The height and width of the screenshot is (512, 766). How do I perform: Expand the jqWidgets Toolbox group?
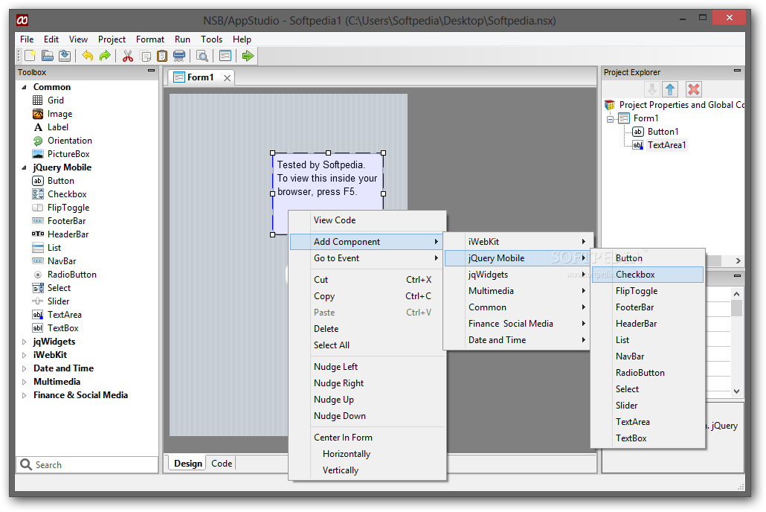[24, 342]
